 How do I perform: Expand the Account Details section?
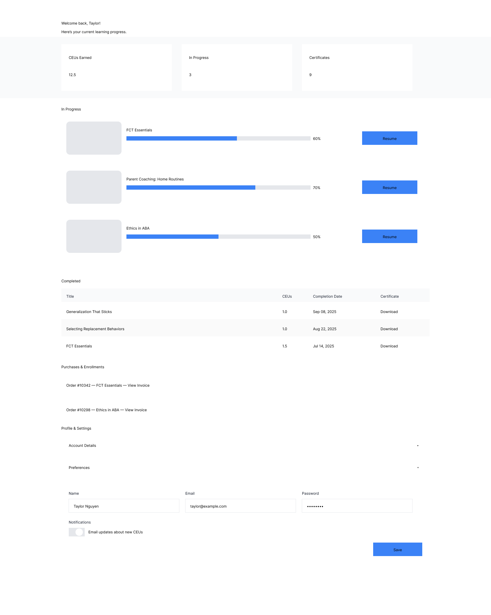(x=82, y=446)
